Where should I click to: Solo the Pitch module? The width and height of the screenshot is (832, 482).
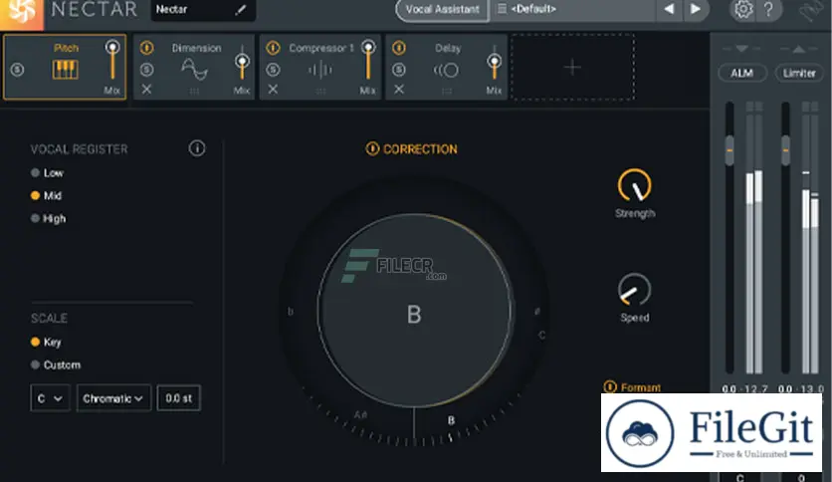click(18, 70)
